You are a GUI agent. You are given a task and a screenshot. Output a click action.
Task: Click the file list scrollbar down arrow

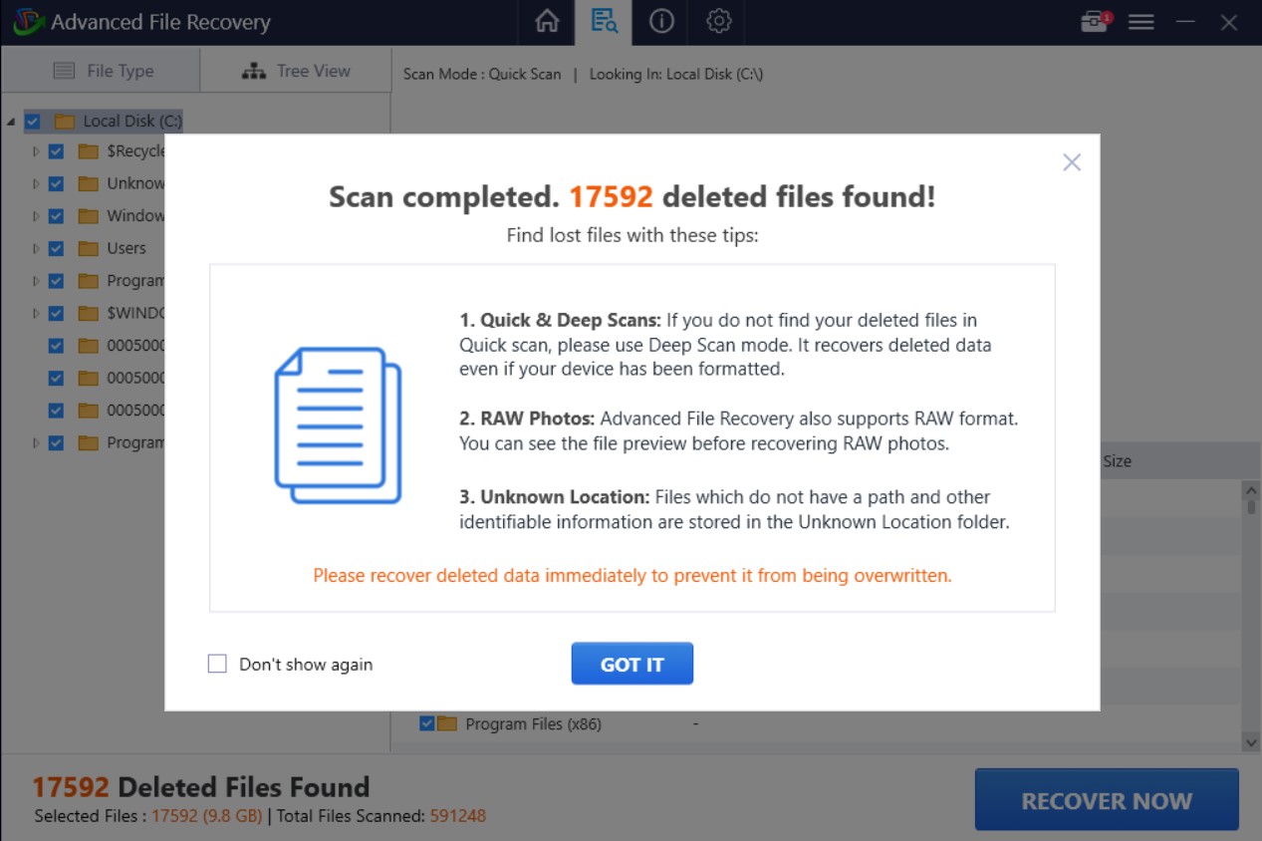(x=1250, y=741)
